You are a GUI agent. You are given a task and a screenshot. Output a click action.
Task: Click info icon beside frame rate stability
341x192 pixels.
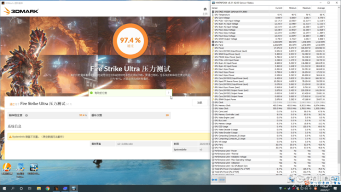click(x=26, y=115)
